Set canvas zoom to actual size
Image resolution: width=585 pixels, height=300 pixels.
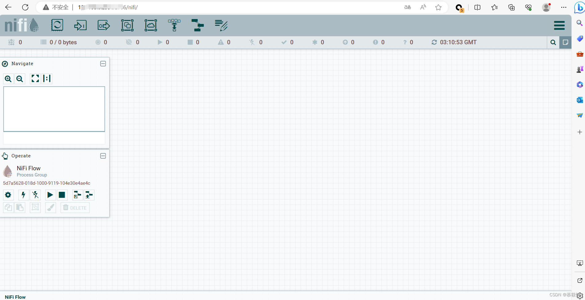[47, 79]
